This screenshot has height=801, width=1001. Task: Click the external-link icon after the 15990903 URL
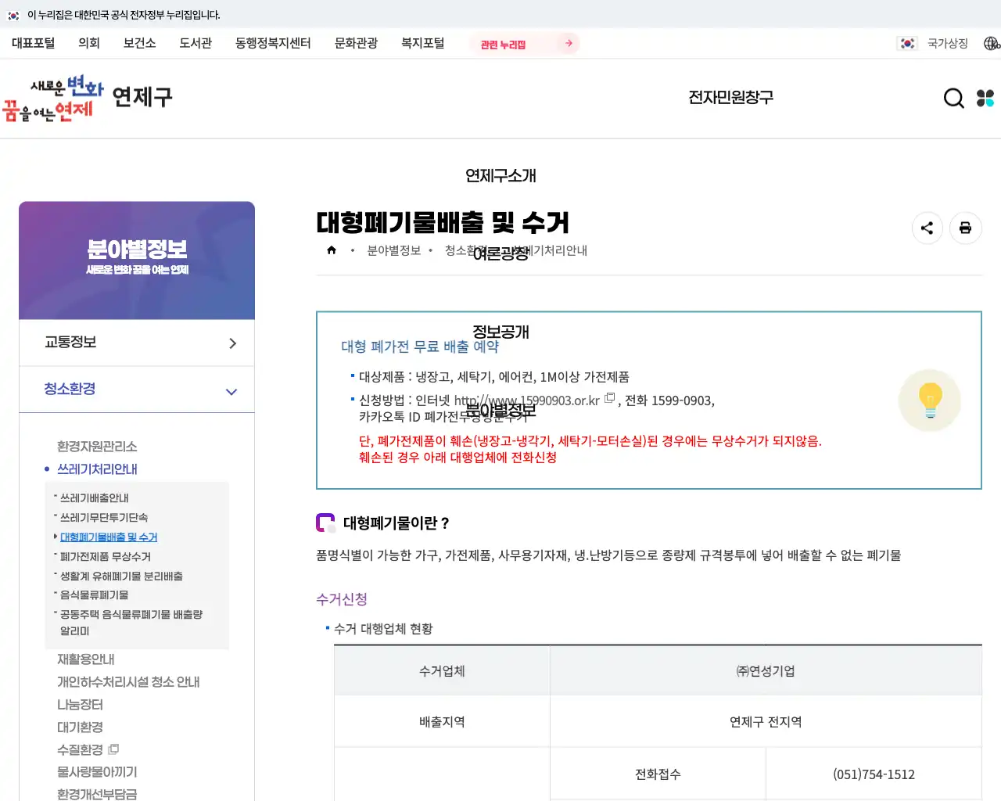coord(610,398)
